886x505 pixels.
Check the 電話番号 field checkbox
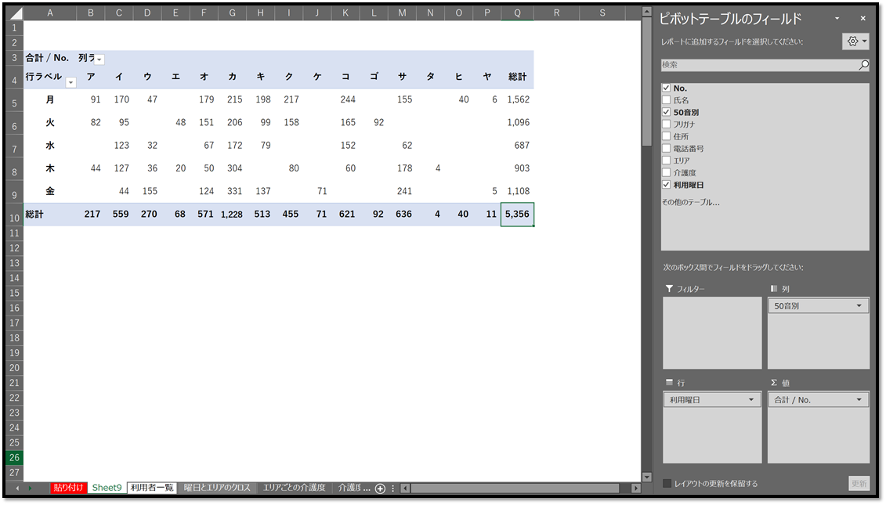(x=666, y=149)
